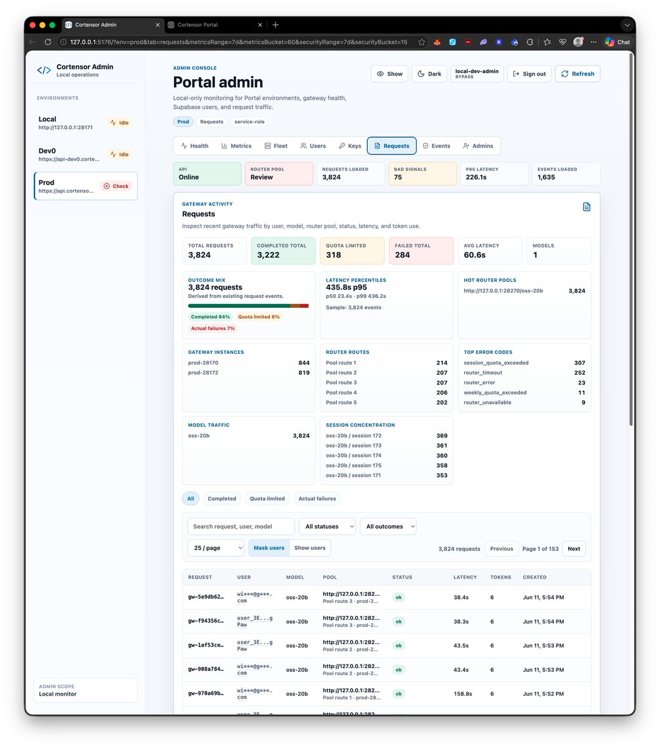
Task: Switch to Cortensor Portal browser tab
Action: click(x=215, y=25)
